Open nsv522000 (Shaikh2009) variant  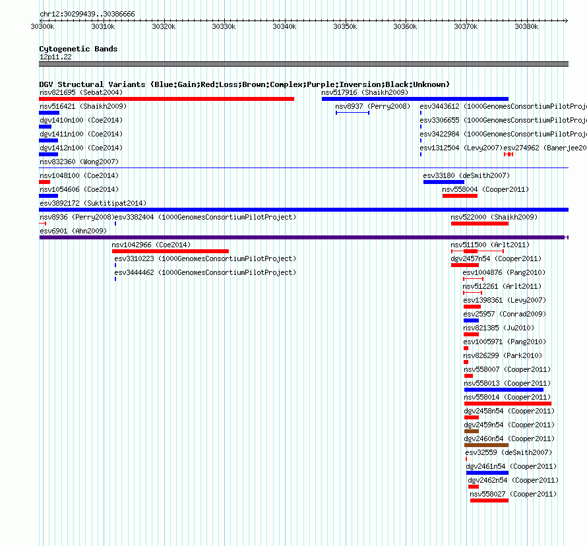pyautogui.click(x=494, y=217)
